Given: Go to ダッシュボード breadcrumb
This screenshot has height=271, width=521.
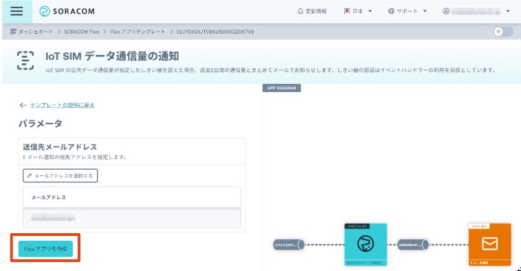Looking at the screenshot, I should point(32,32).
